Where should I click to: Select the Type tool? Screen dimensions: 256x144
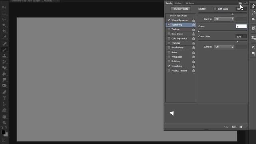(x=4, y=98)
